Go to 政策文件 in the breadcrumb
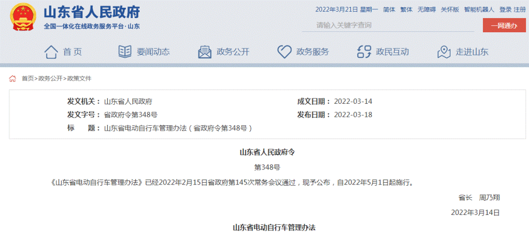529x236 pixels. click(79, 78)
